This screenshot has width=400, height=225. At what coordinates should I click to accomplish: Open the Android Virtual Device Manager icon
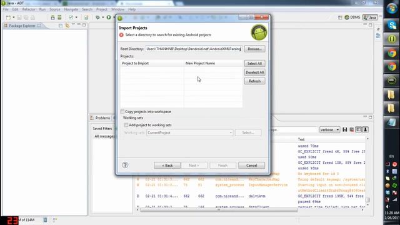click(x=59, y=17)
